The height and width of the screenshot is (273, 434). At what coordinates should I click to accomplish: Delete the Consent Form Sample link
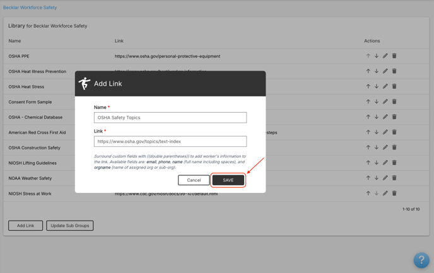[394, 102]
